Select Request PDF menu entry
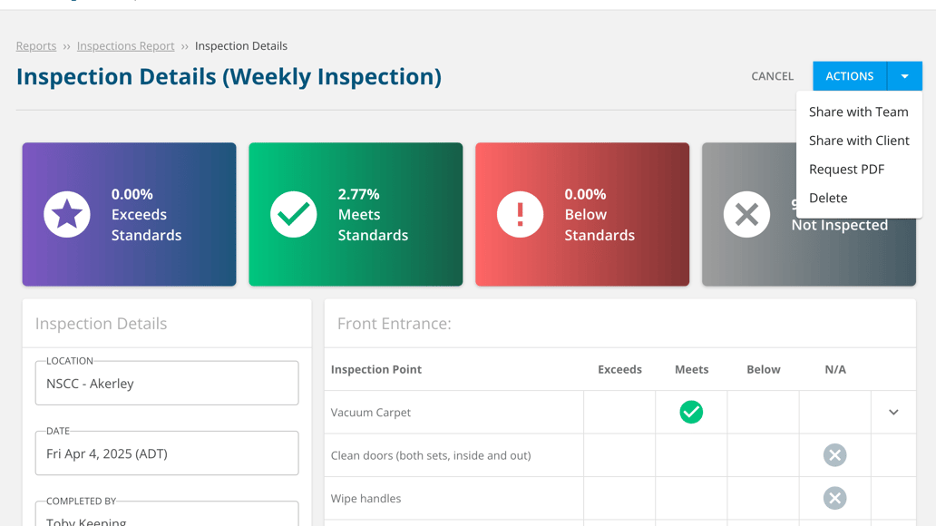The width and height of the screenshot is (936, 526). 846,170
